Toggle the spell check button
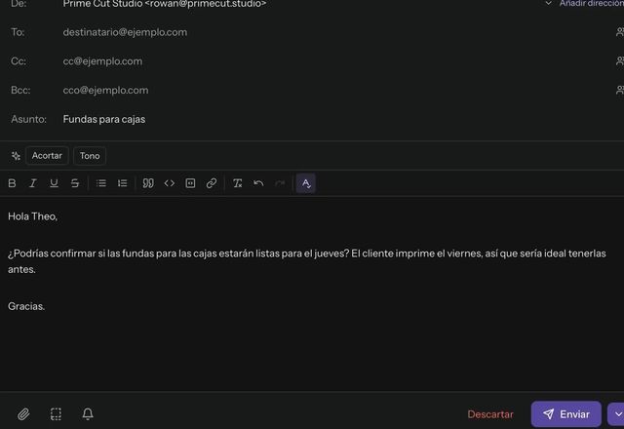The image size is (624, 429). pos(305,183)
